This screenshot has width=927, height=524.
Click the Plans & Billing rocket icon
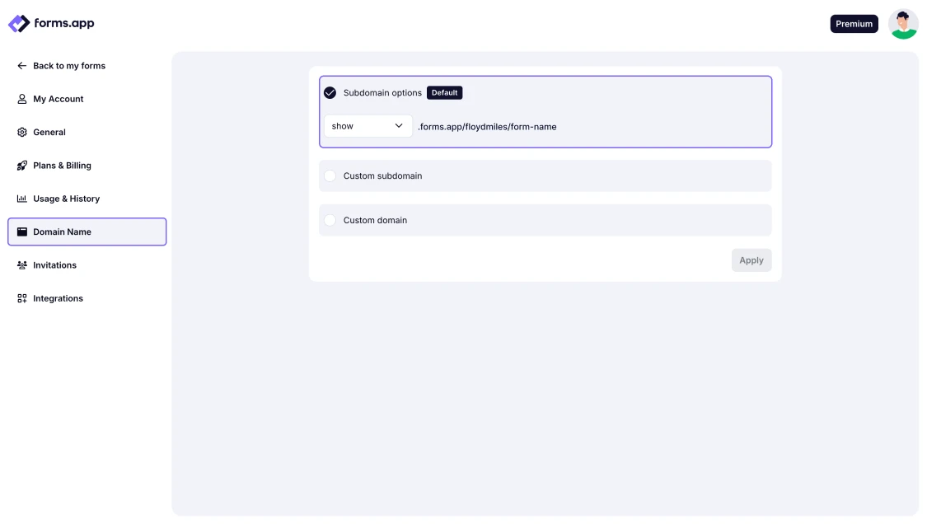click(22, 166)
